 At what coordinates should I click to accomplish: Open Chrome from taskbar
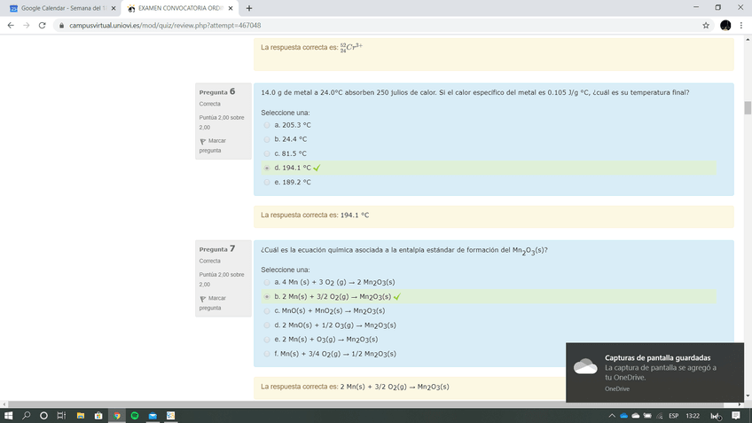click(x=116, y=415)
